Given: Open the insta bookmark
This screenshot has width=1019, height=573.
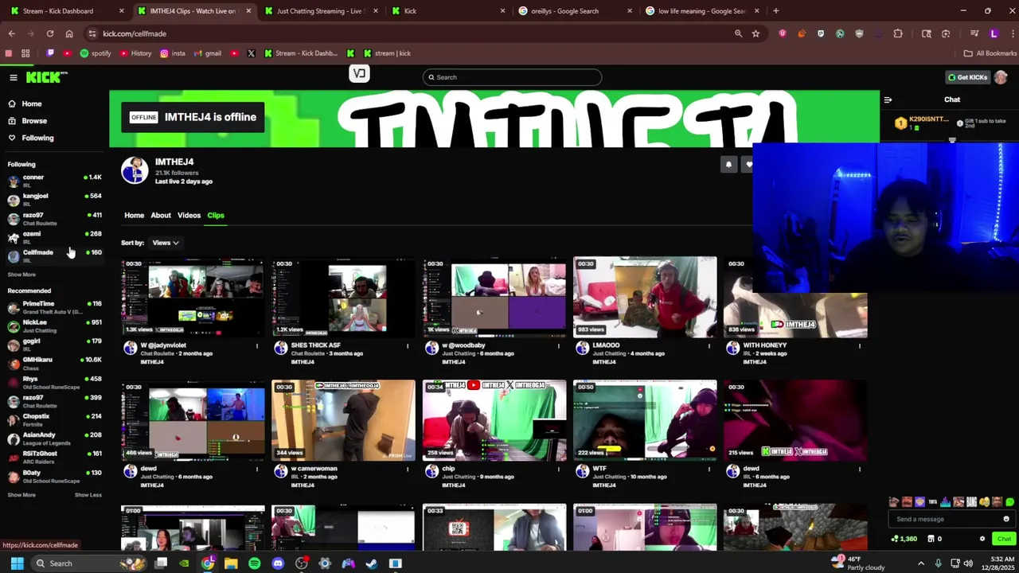Looking at the screenshot, I should 173,53.
